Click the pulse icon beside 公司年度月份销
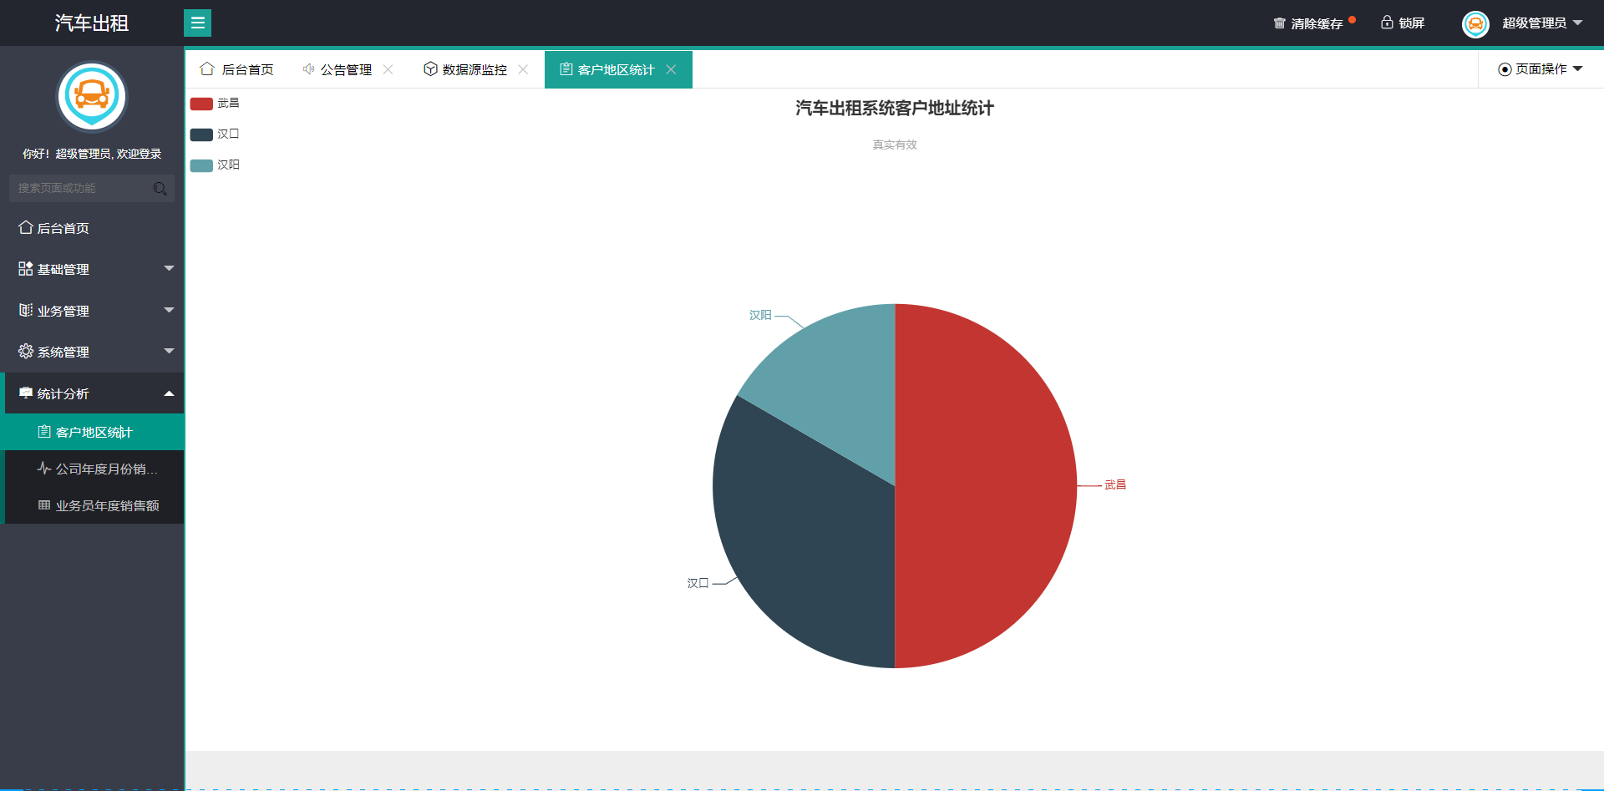 pos(44,468)
